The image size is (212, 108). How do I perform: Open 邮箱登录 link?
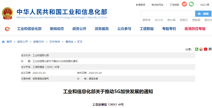[140, 5]
